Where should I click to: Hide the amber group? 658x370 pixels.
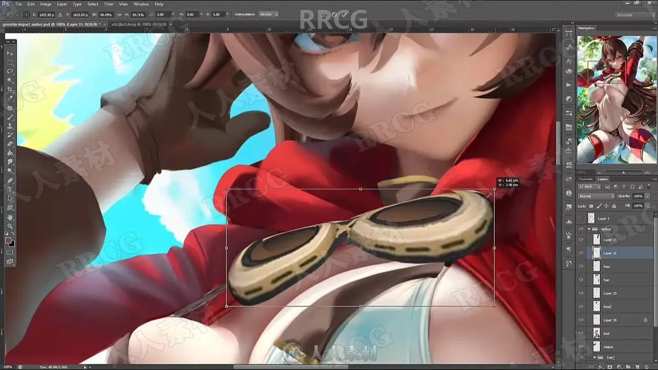[x=581, y=229]
